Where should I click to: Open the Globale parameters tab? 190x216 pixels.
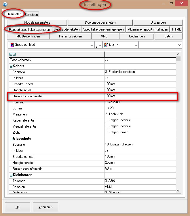pos(37,22)
